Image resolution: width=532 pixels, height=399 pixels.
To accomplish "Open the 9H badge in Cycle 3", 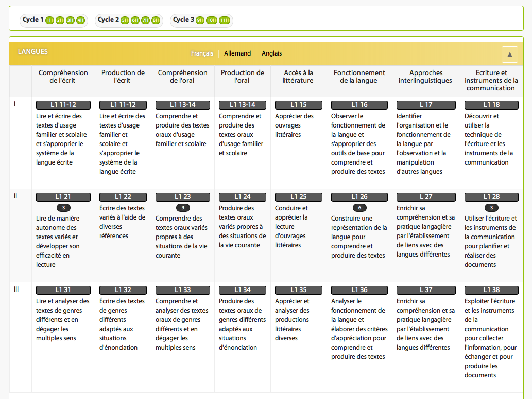I will point(200,20).
